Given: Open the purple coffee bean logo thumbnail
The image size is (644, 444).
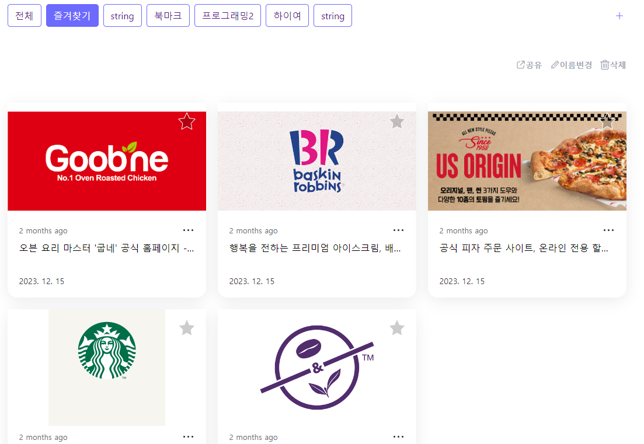Looking at the screenshot, I should tap(316, 367).
